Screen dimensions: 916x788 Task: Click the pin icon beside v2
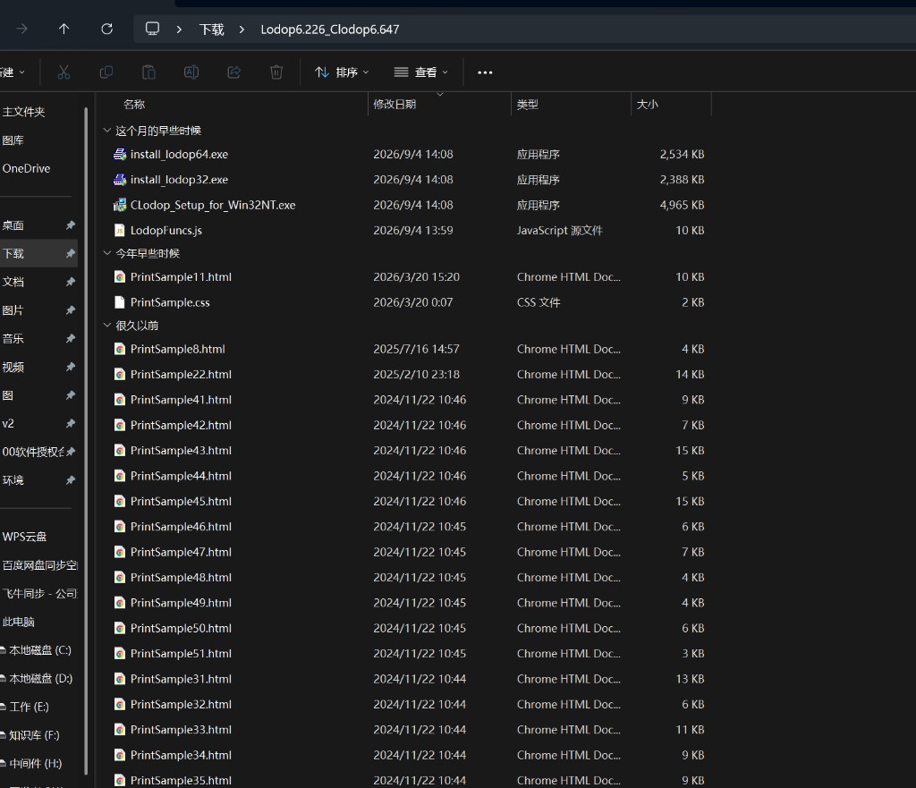(x=71, y=423)
